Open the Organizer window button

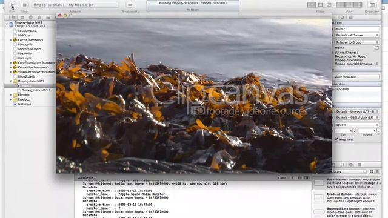[x=372, y=5]
